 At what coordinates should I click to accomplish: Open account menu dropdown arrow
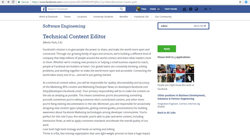coord(210,9)
